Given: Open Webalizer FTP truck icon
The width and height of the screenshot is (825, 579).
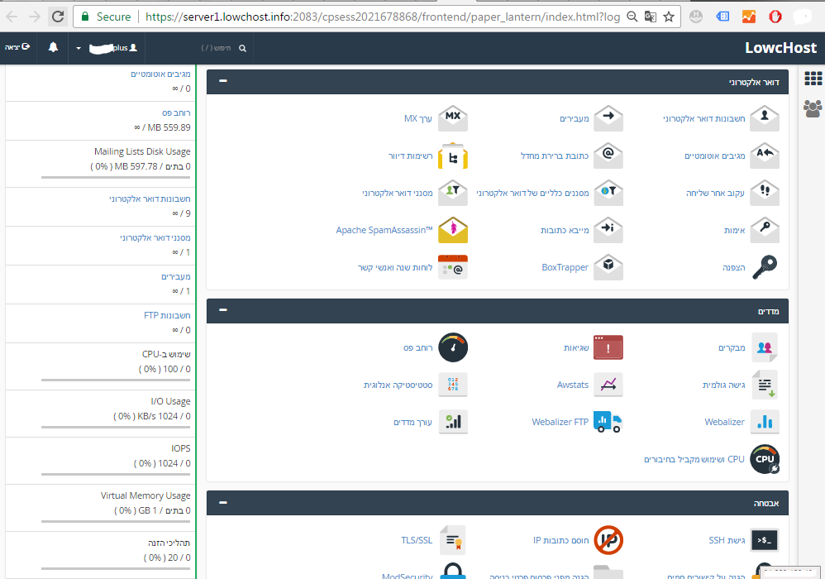Looking at the screenshot, I should 608,422.
